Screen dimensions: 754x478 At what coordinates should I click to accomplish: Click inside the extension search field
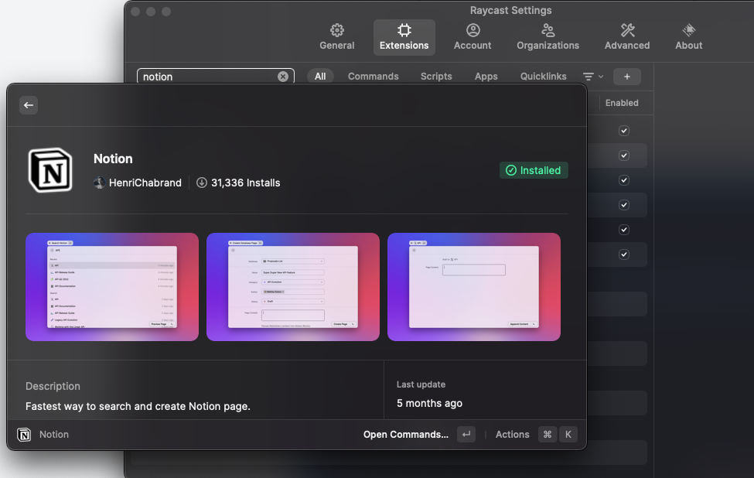(209, 76)
